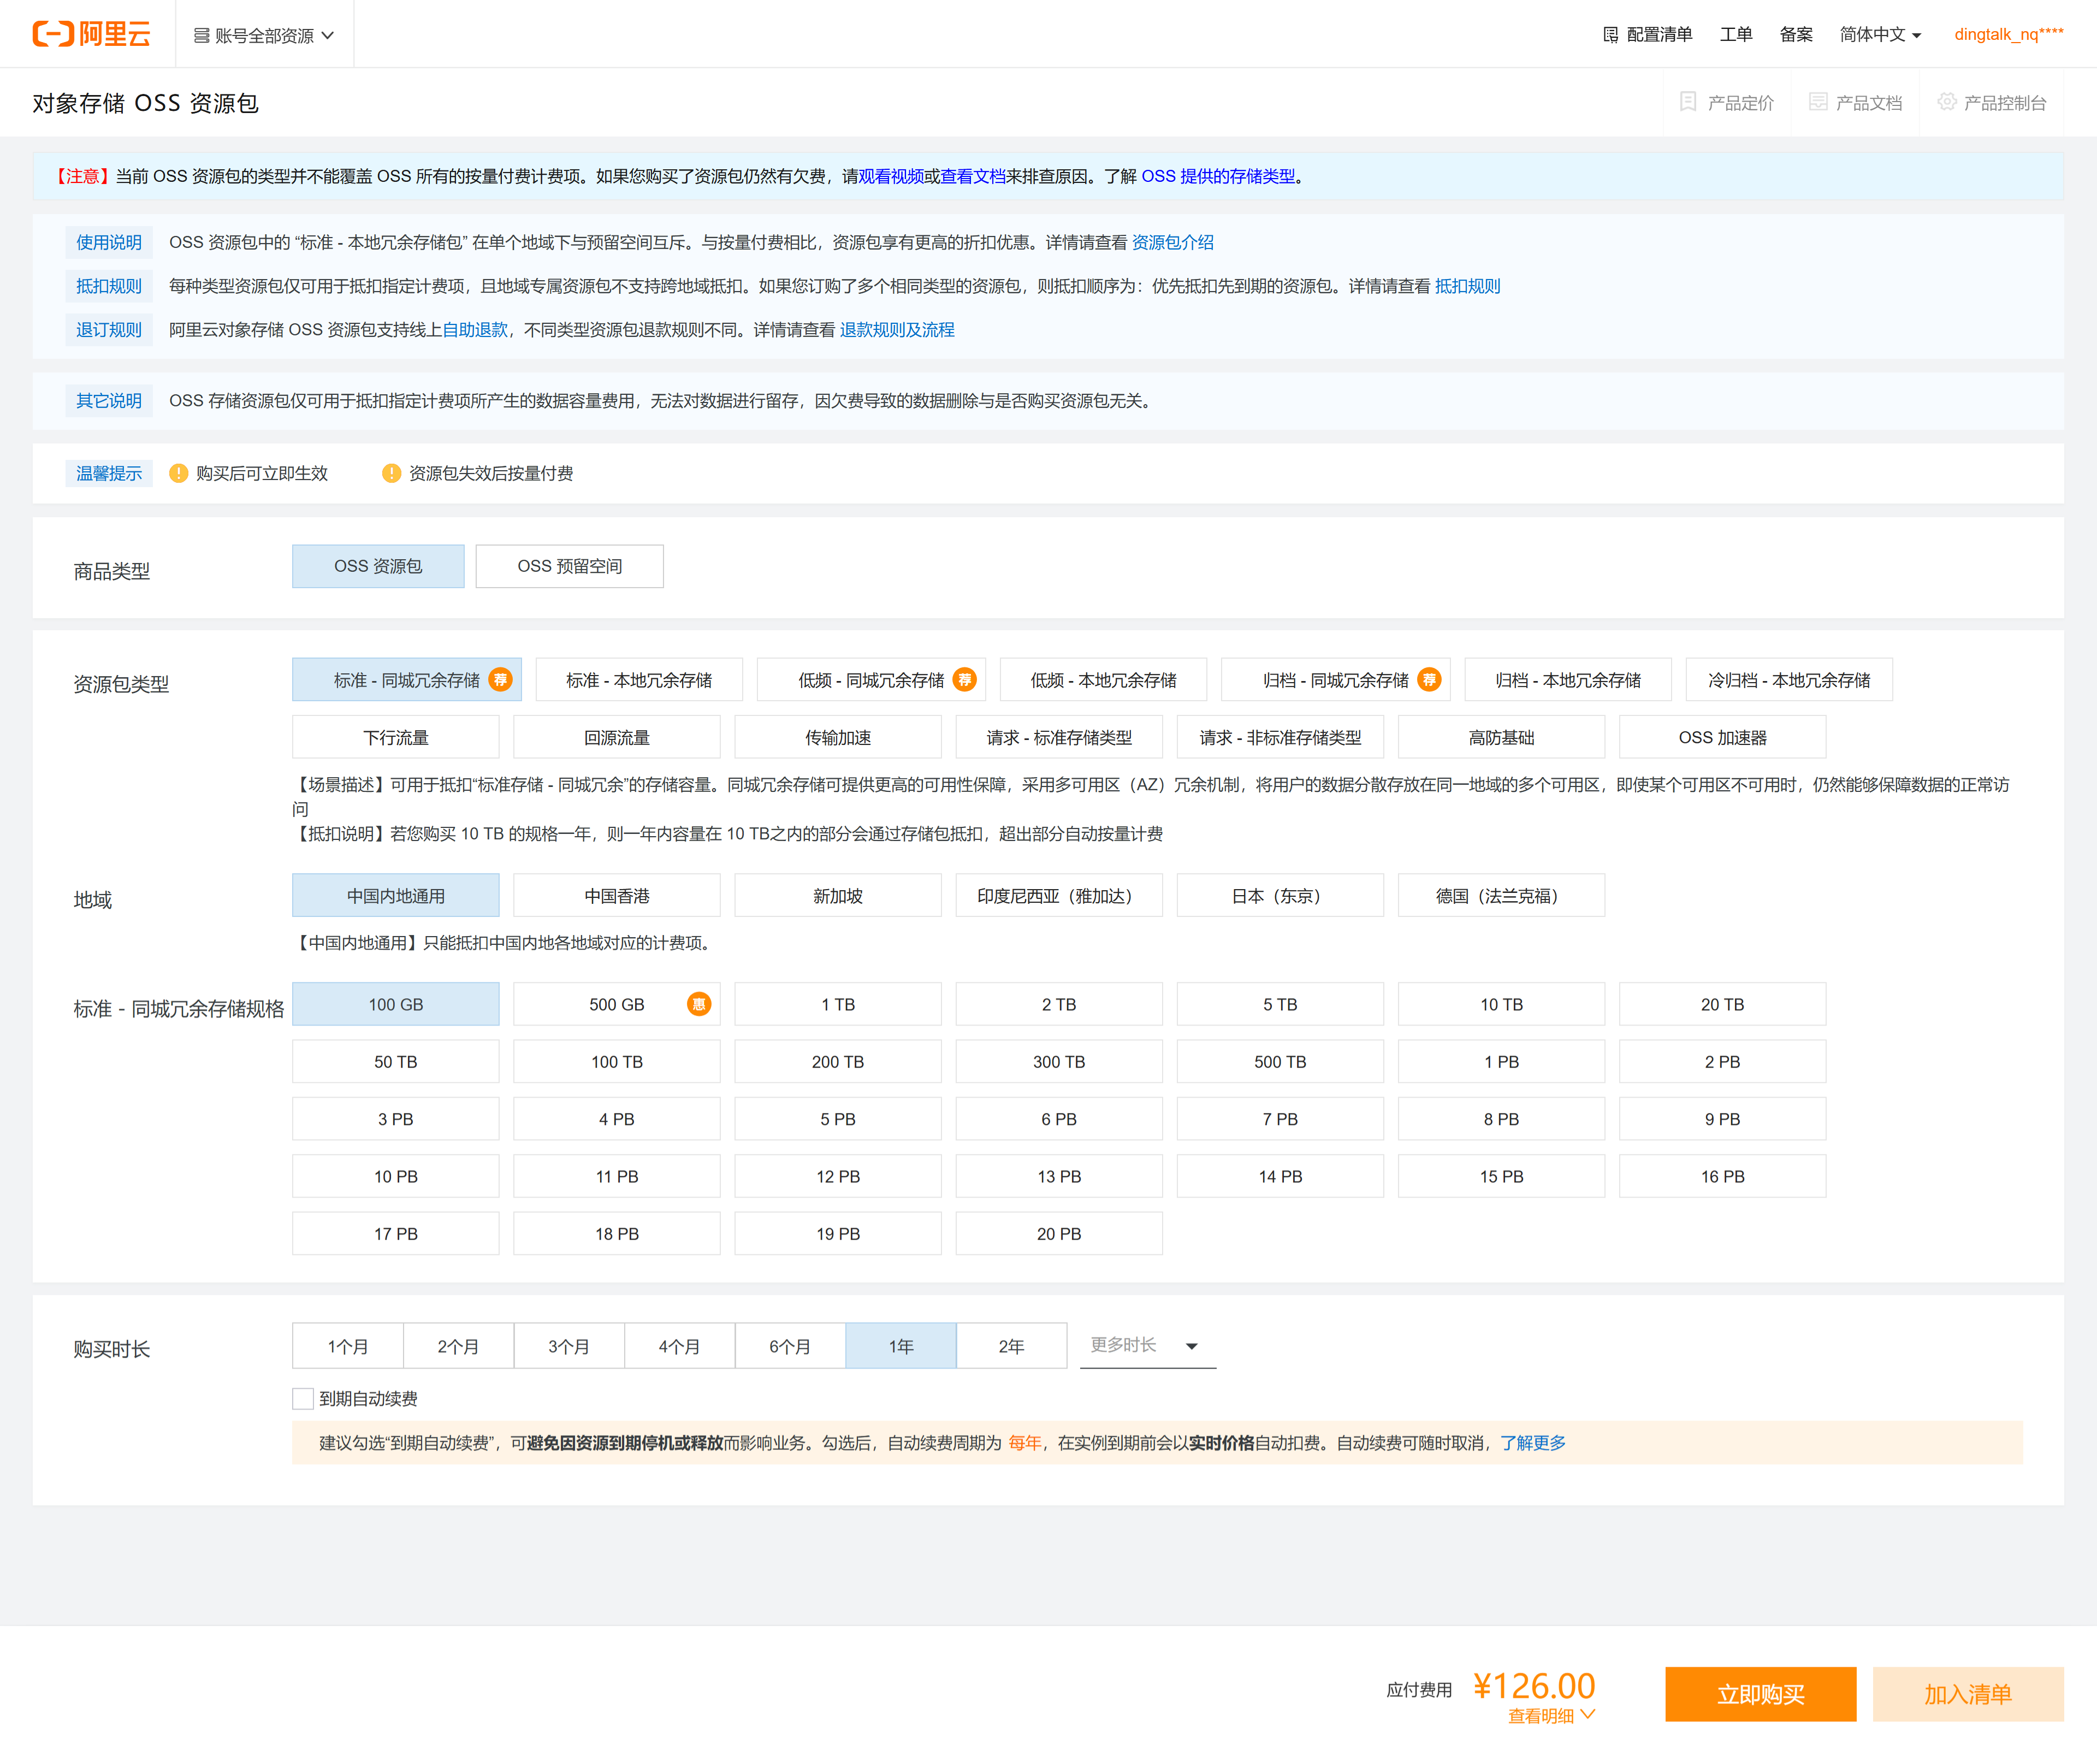Image resolution: width=2097 pixels, height=1764 pixels.
Task: Choose 标准 - 本地冗余存储 package type
Action: [x=639, y=680]
